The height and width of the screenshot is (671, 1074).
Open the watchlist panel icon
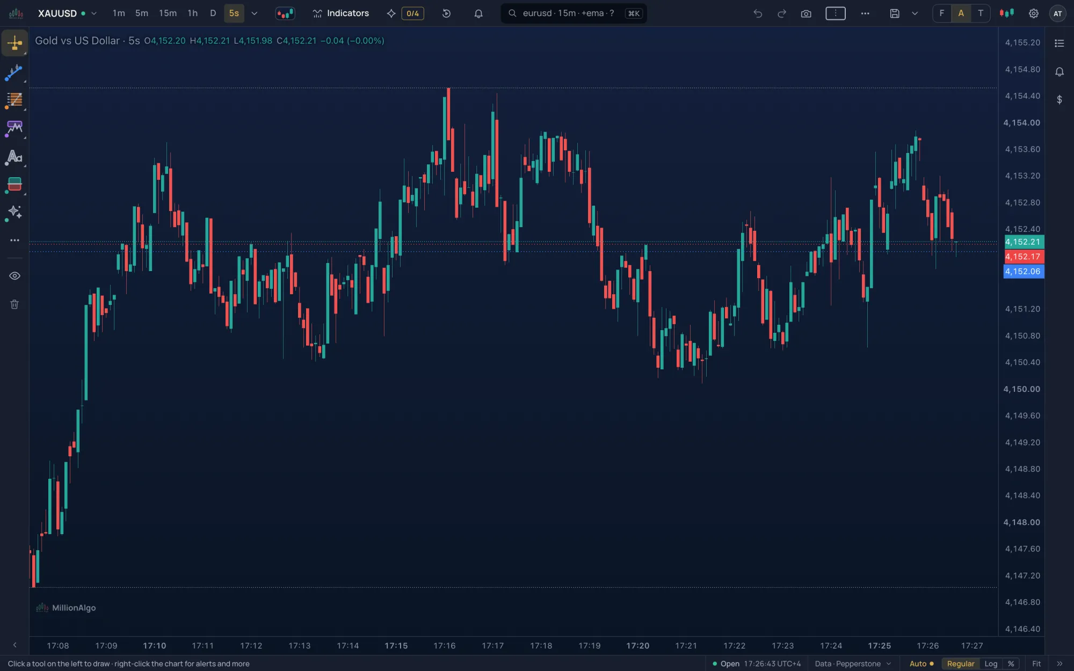click(x=1060, y=43)
